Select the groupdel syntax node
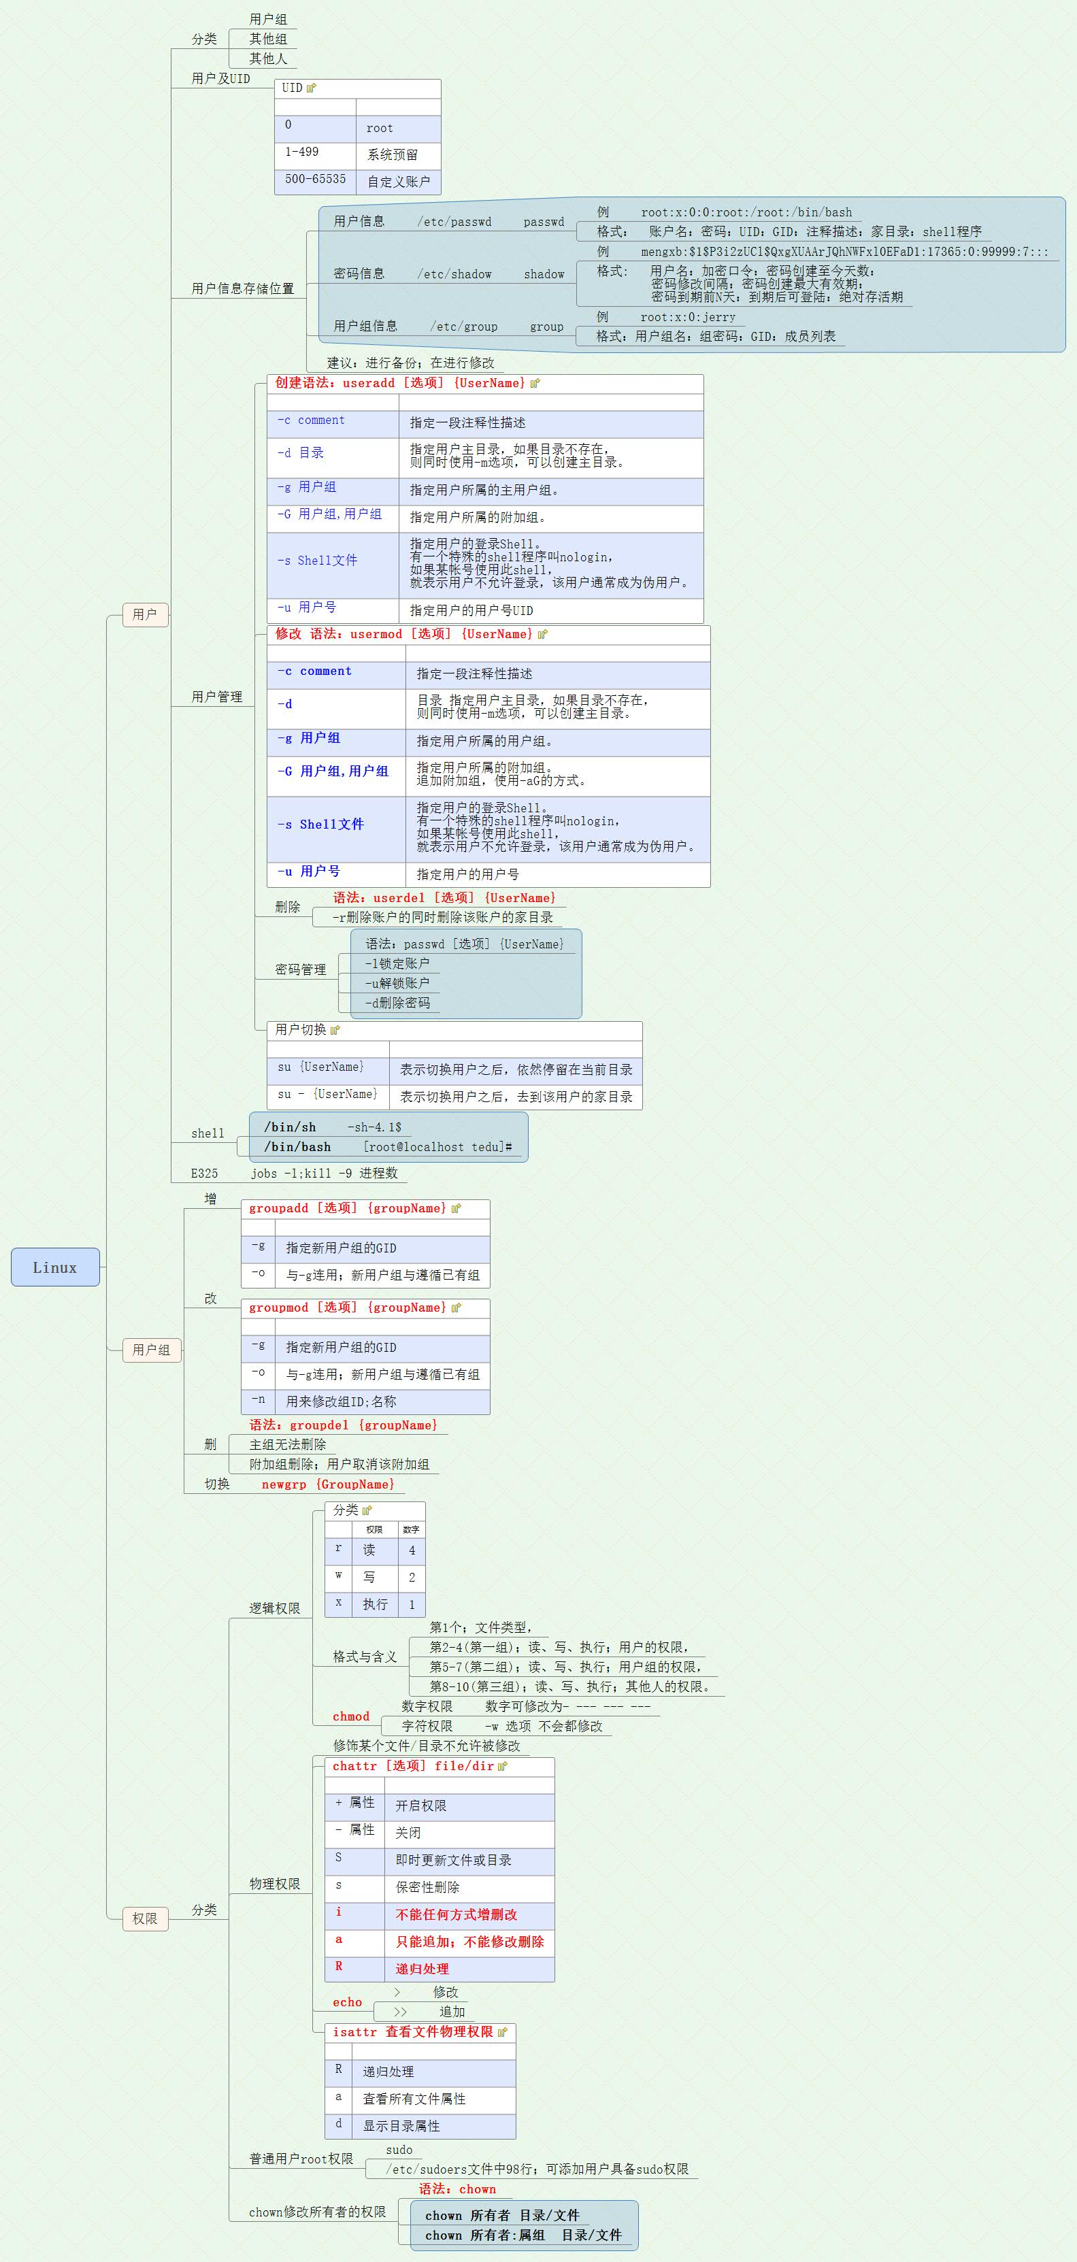Screen dimensions: 1077x2262 coord(343,1425)
